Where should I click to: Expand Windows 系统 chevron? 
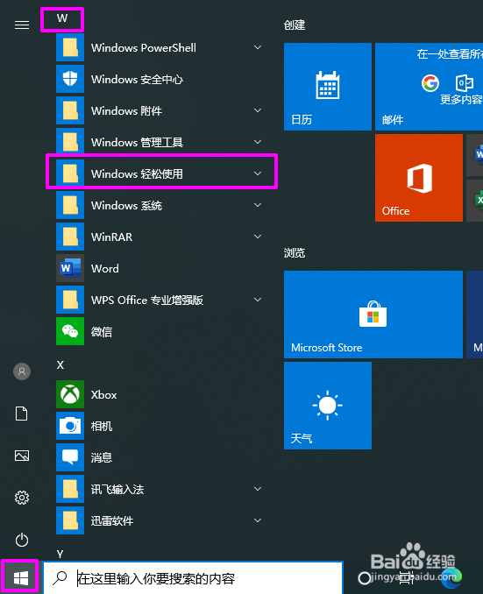(258, 205)
